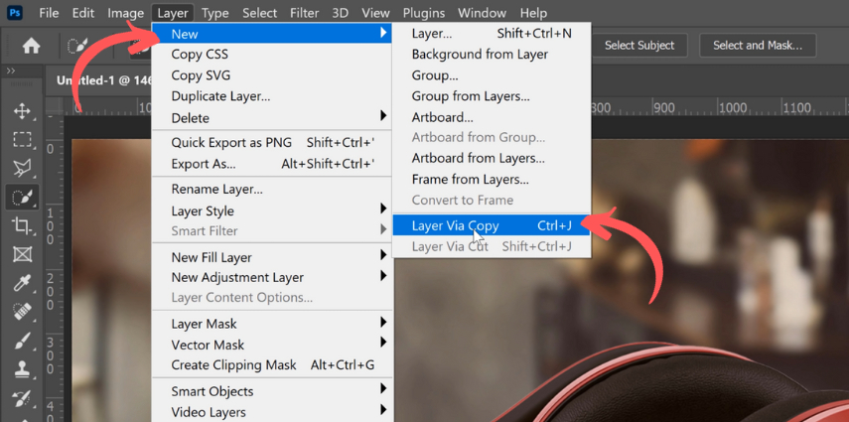Select the Polygonal Lasso tool
The width and height of the screenshot is (849, 422).
(x=22, y=169)
